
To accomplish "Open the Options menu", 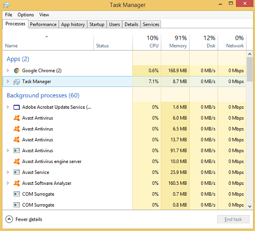I will [x=26, y=15].
